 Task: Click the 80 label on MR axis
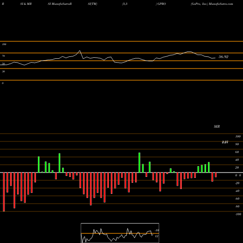click(237, 144)
